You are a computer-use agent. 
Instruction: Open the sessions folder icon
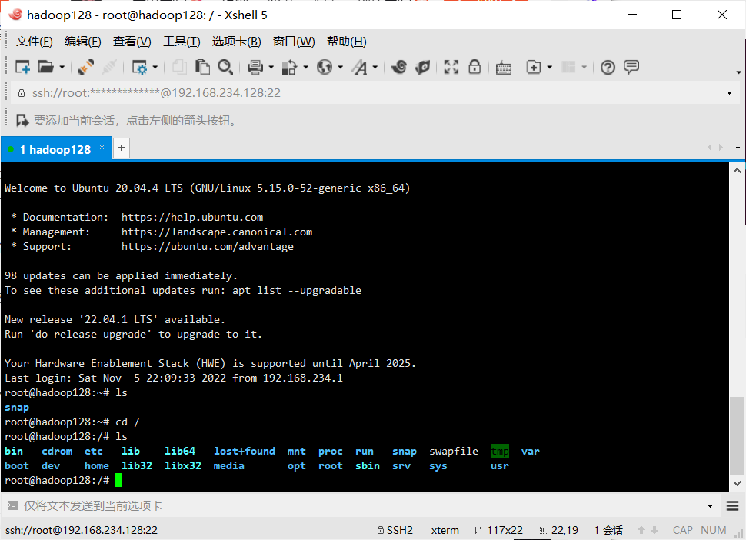(x=45, y=67)
